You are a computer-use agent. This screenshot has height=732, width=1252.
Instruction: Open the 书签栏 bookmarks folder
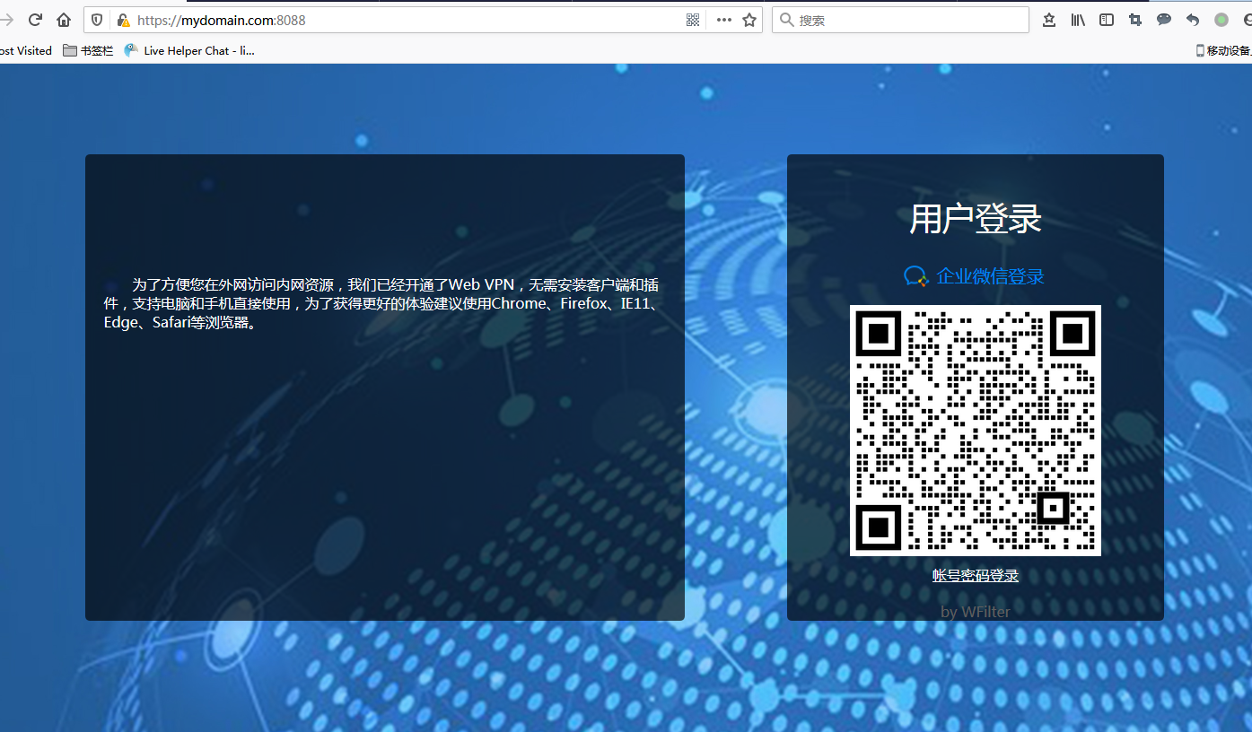[88, 51]
